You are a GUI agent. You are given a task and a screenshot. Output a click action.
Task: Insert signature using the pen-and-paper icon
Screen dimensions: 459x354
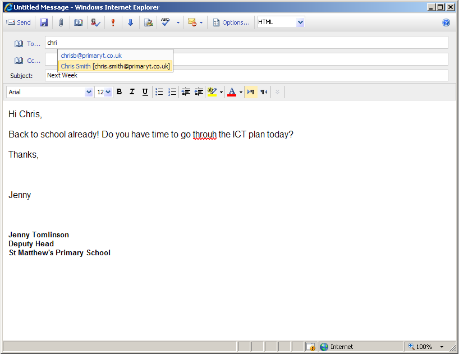[148, 22]
